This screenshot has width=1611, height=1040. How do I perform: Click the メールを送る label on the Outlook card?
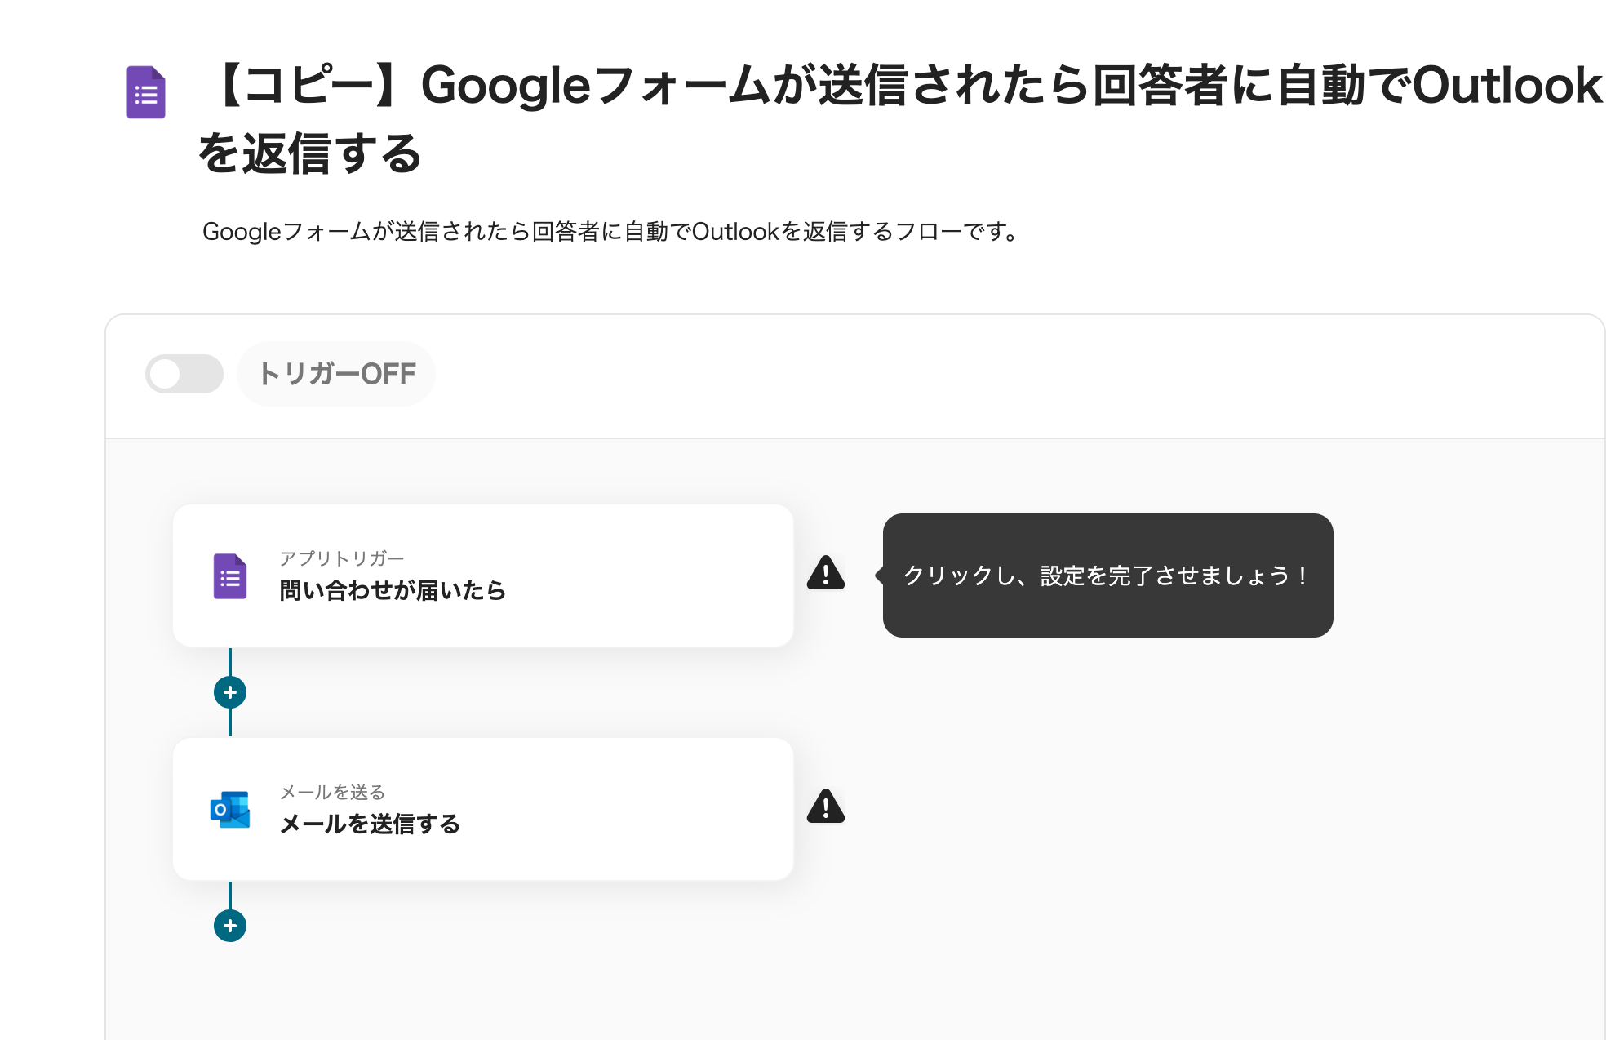pos(331,791)
